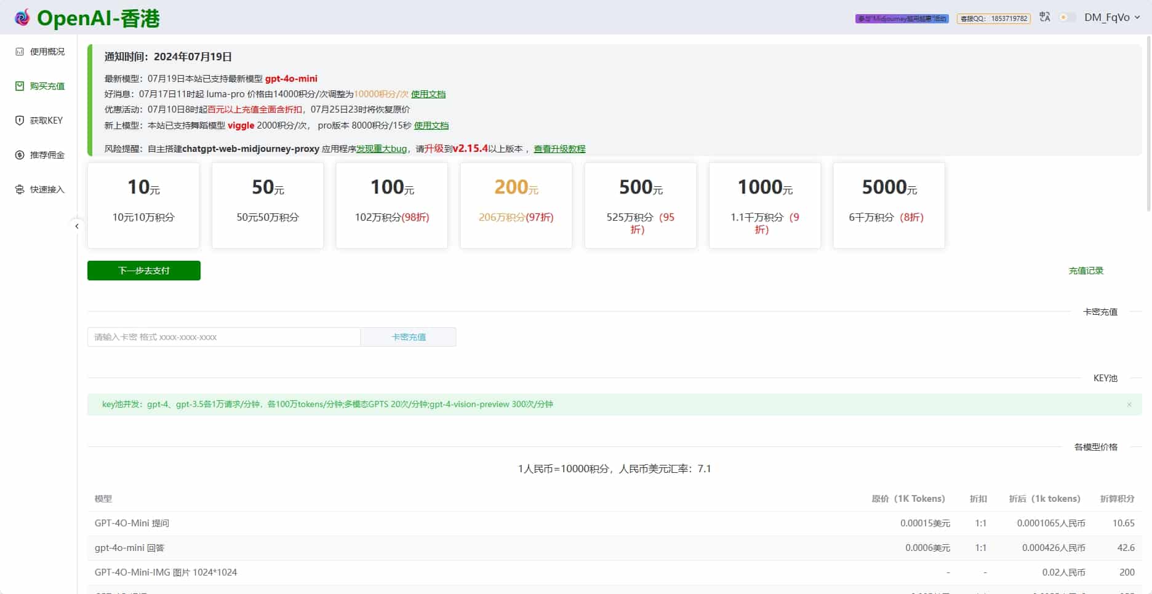
Task: Select the 10元 recharge card
Action: click(143, 205)
